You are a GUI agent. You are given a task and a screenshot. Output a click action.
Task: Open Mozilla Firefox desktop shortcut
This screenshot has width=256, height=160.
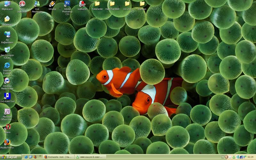tap(7, 142)
